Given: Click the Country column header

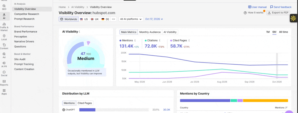Looking at the screenshot, I should (184, 108).
